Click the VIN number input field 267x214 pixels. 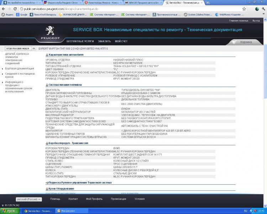(x=18, y=48)
